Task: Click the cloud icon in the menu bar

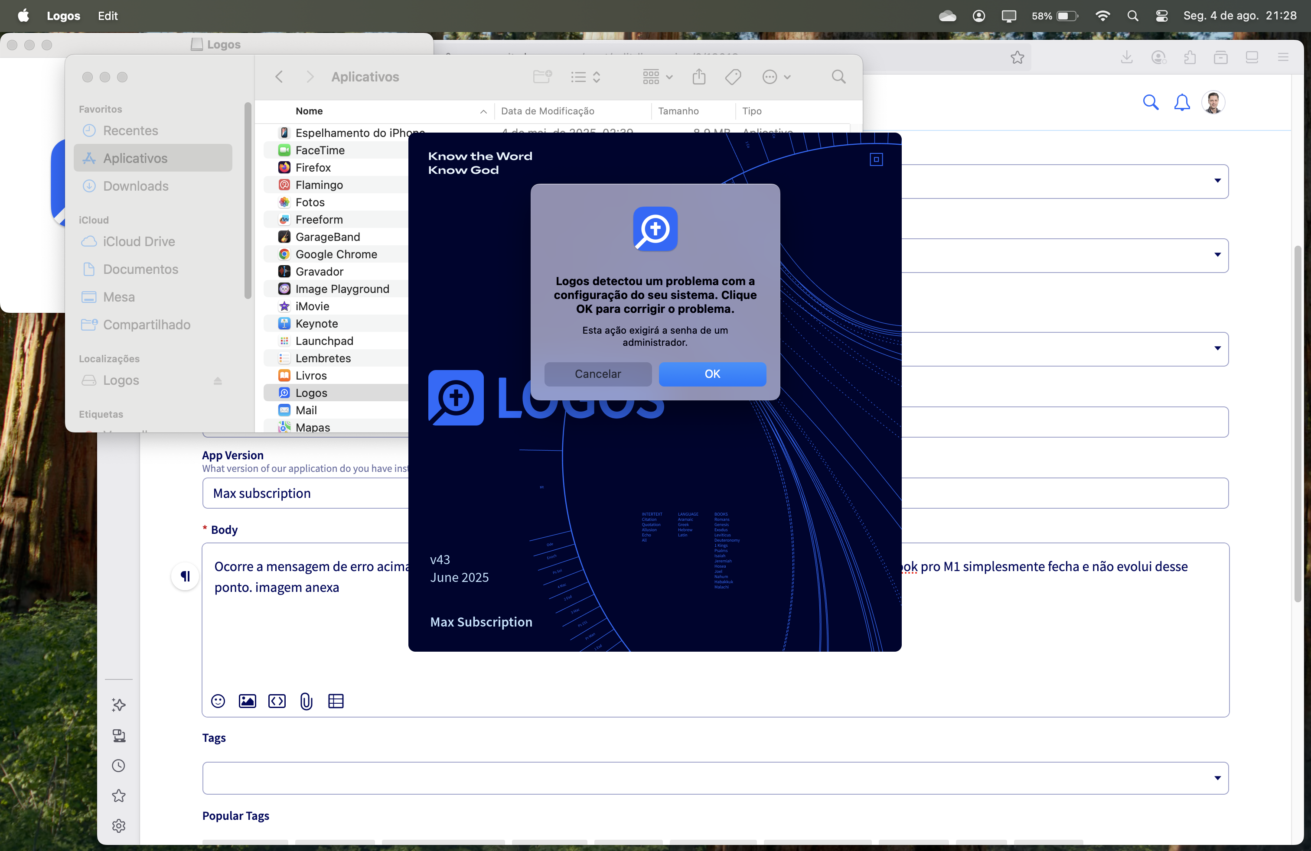Action: [947, 16]
